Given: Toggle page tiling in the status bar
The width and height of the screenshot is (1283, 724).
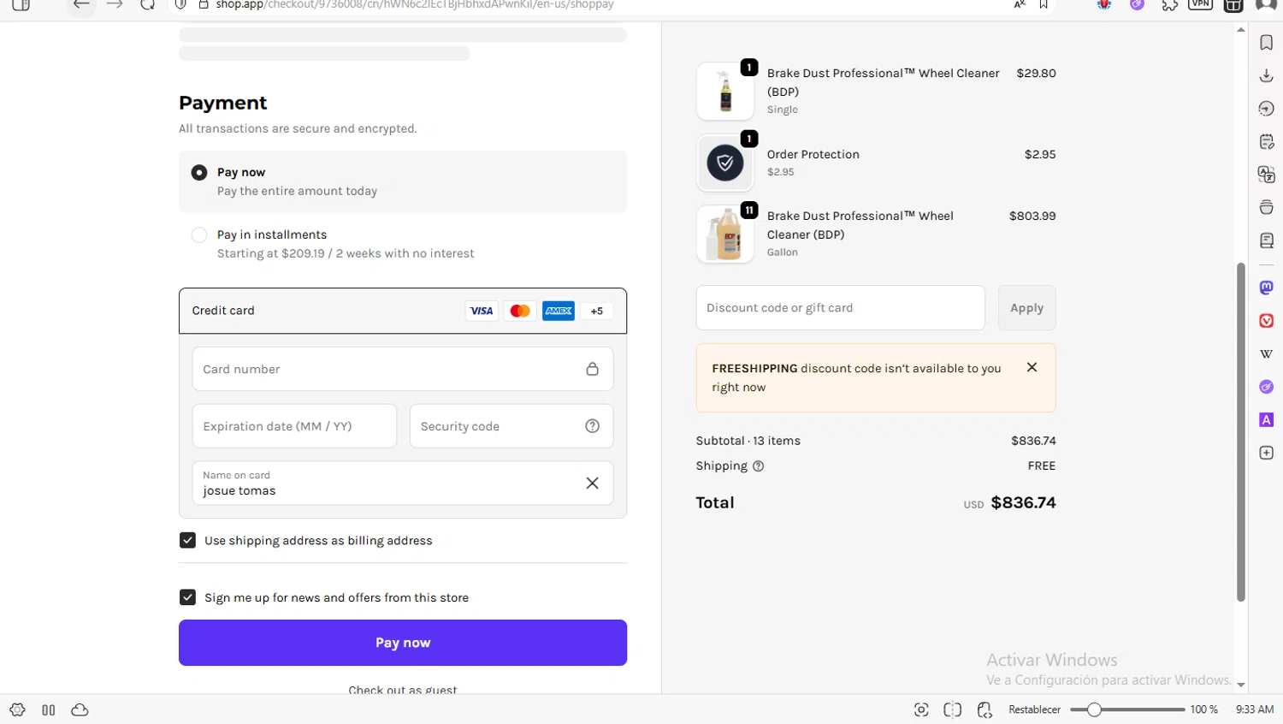Looking at the screenshot, I should (49, 709).
